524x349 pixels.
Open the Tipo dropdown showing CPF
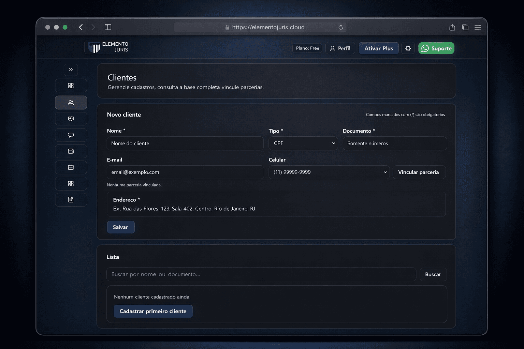pyautogui.click(x=303, y=143)
